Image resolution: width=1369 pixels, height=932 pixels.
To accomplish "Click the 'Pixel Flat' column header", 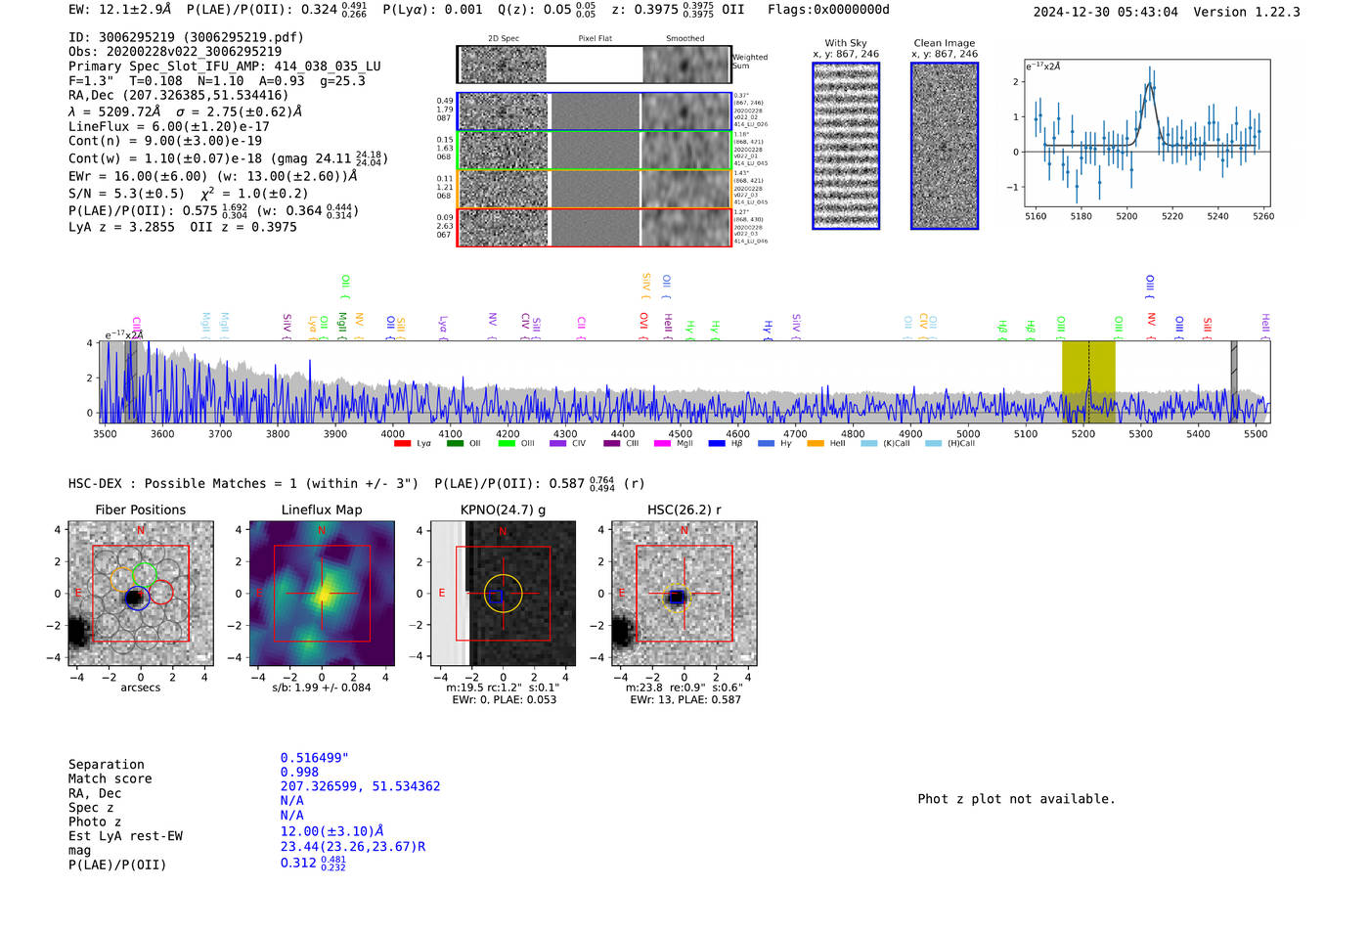I will [x=595, y=39].
